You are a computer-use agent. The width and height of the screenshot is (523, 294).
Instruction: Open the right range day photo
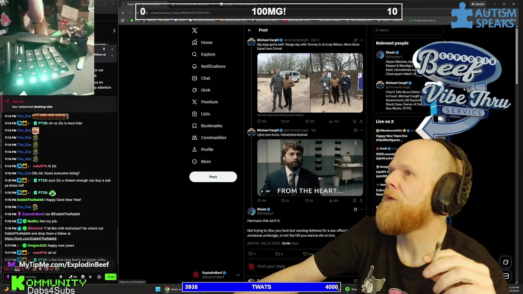(337, 83)
